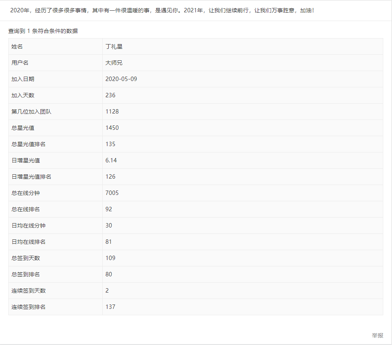
Task: Click the 连续签到排名 value 137
Action: click(x=110, y=307)
